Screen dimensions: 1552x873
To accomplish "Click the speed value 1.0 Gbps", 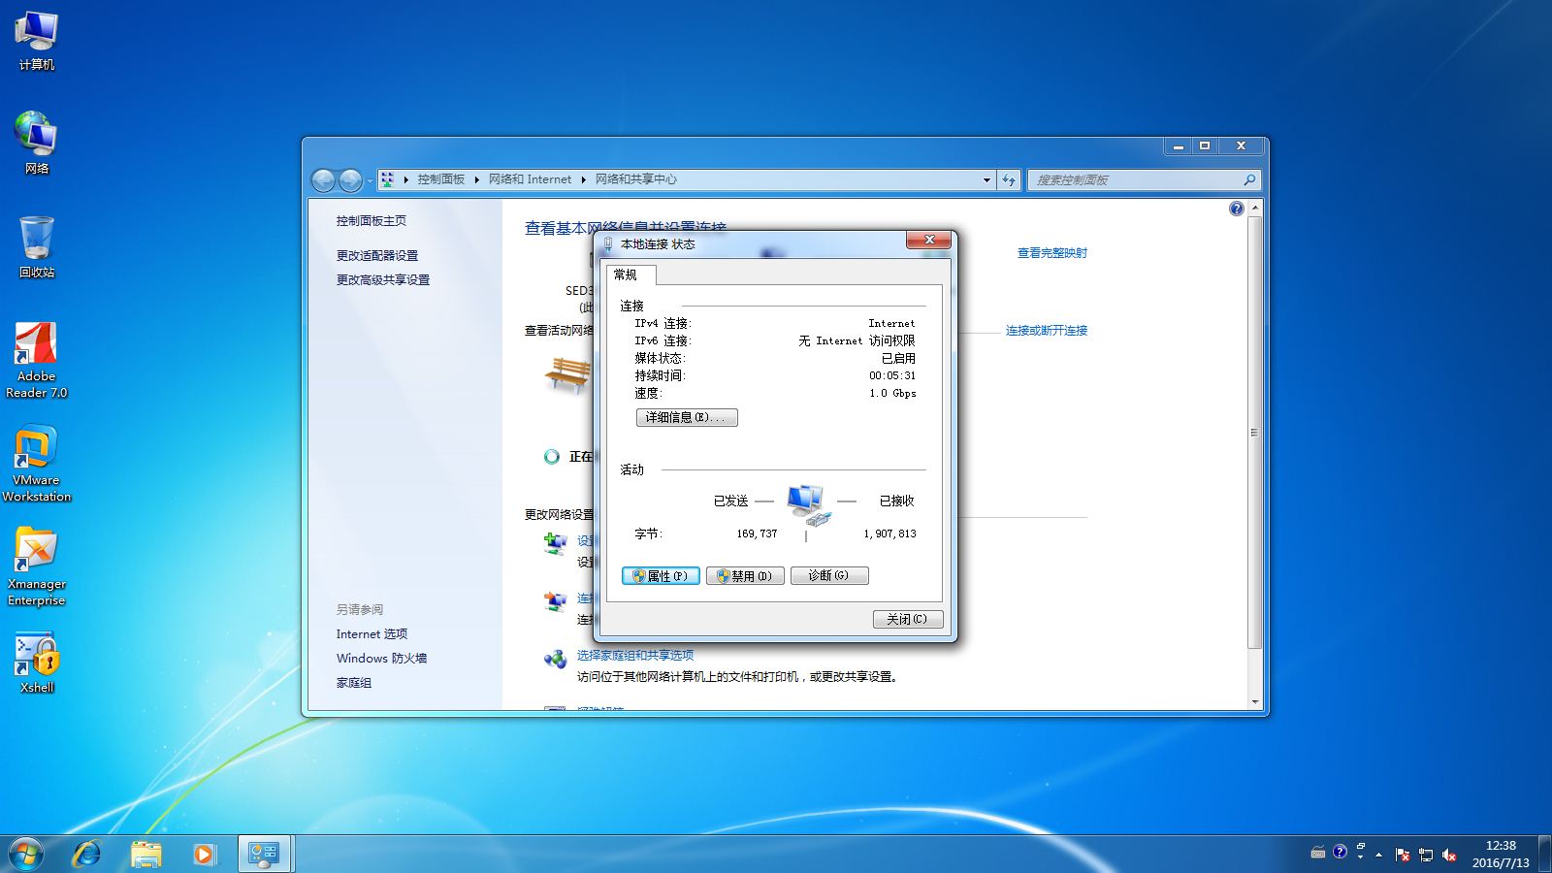I will click(x=892, y=394).
